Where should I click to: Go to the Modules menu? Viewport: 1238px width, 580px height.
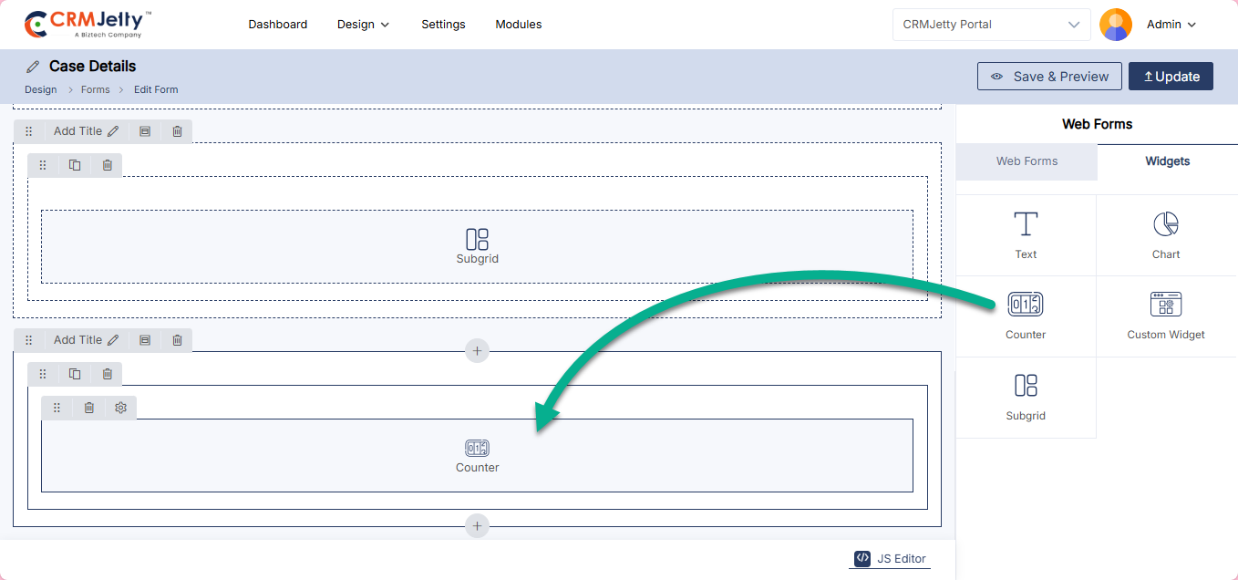click(x=518, y=25)
